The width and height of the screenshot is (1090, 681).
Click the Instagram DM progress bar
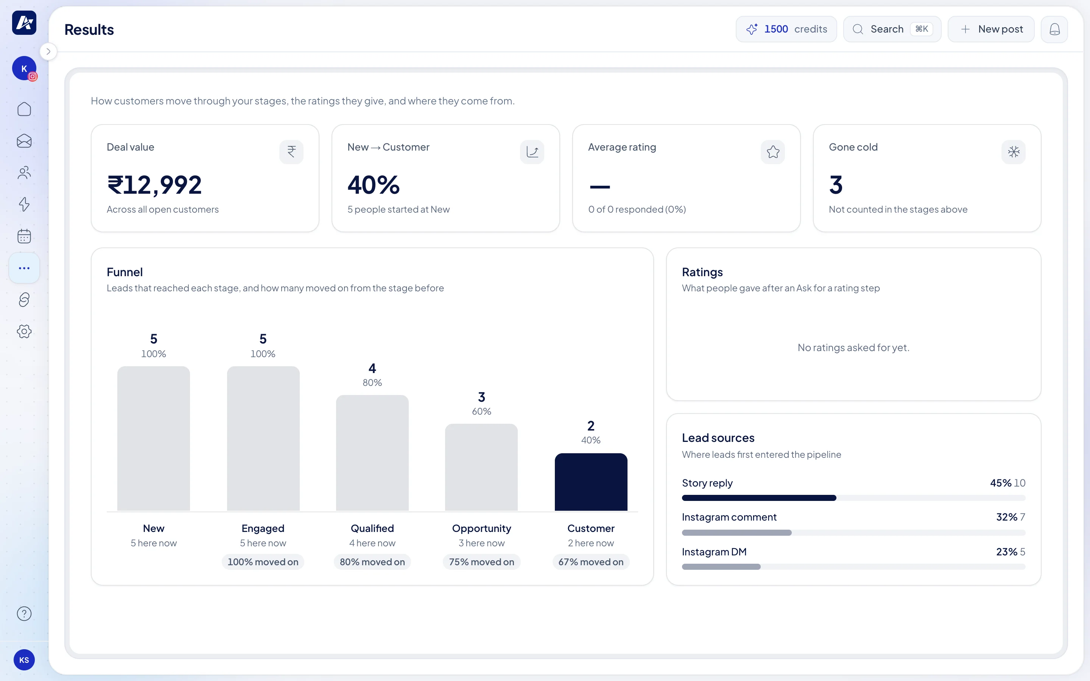point(853,567)
